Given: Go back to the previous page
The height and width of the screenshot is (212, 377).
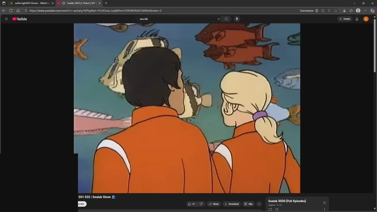Looking at the screenshot, I should point(4,11).
